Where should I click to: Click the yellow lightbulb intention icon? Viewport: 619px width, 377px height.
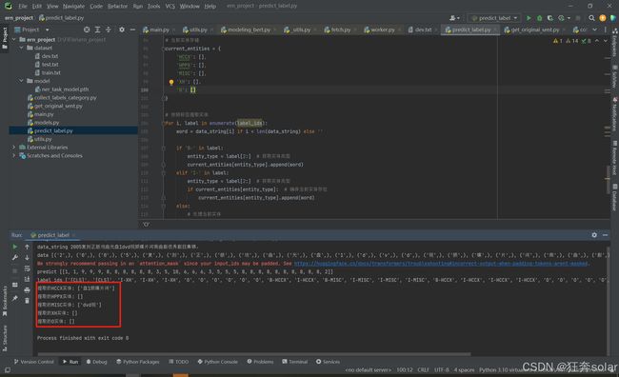point(171,82)
